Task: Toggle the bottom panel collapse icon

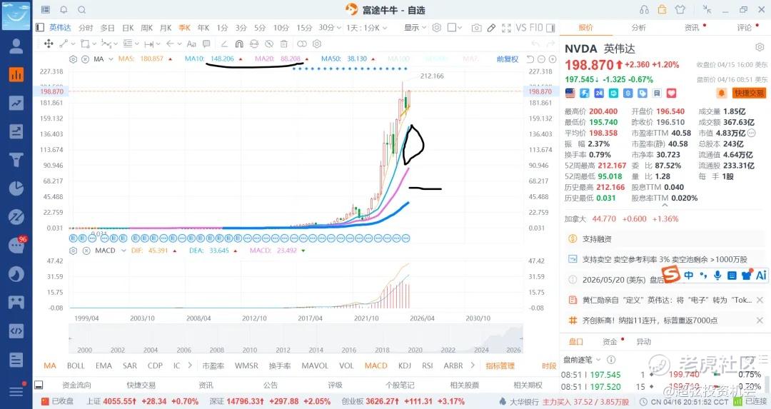Action: pos(39,385)
